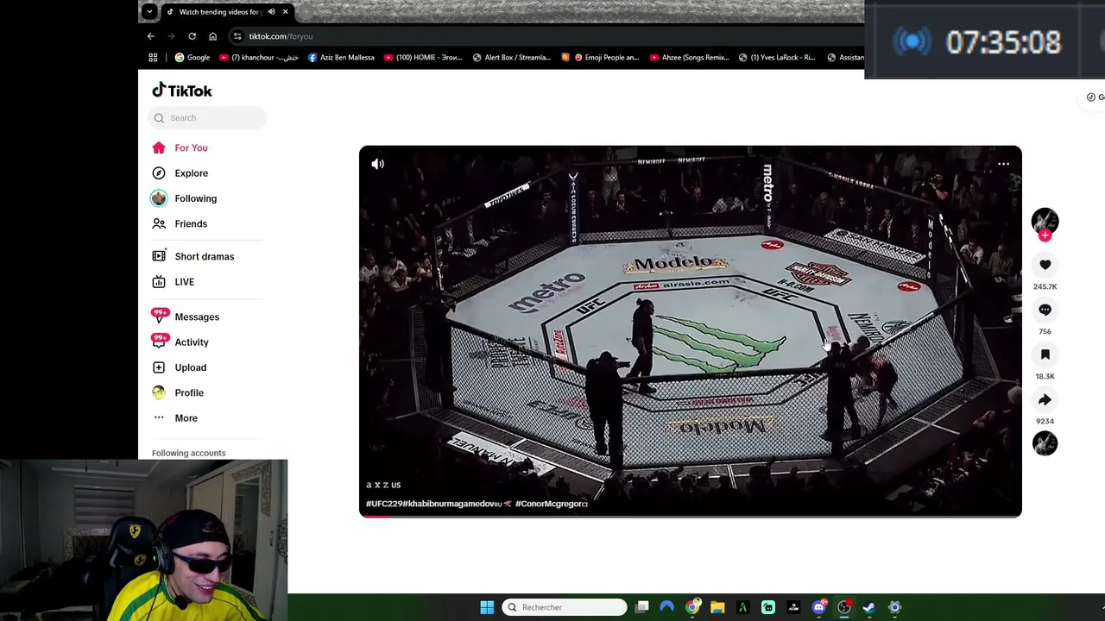Open Steam from the taskbar
This screenshot has height=621, width=1105.
[869, 607]
